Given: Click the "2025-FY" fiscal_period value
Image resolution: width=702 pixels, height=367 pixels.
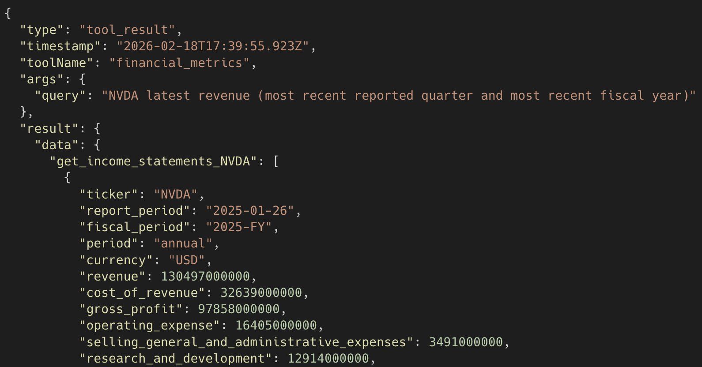Looking at the screenshot, I should tap(239, 227).
